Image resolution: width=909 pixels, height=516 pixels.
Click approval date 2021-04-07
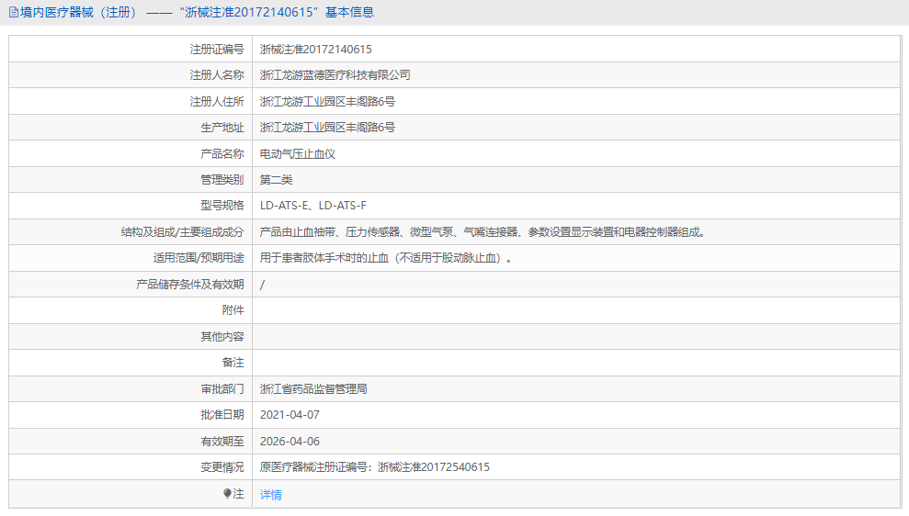coord(290,415)
